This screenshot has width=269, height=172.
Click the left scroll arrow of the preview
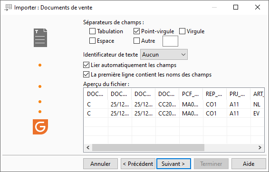(x=88, y=147)
